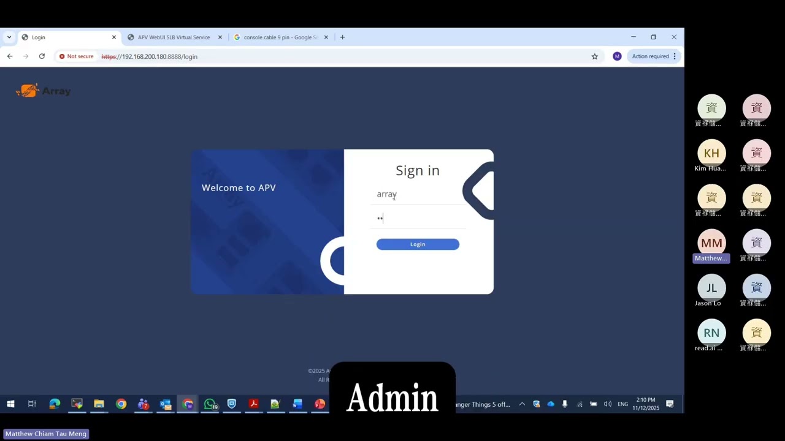This screenshot has height=441, width=785.
Task: Open the volume speaker tray icon
Action: pos(608,404)
